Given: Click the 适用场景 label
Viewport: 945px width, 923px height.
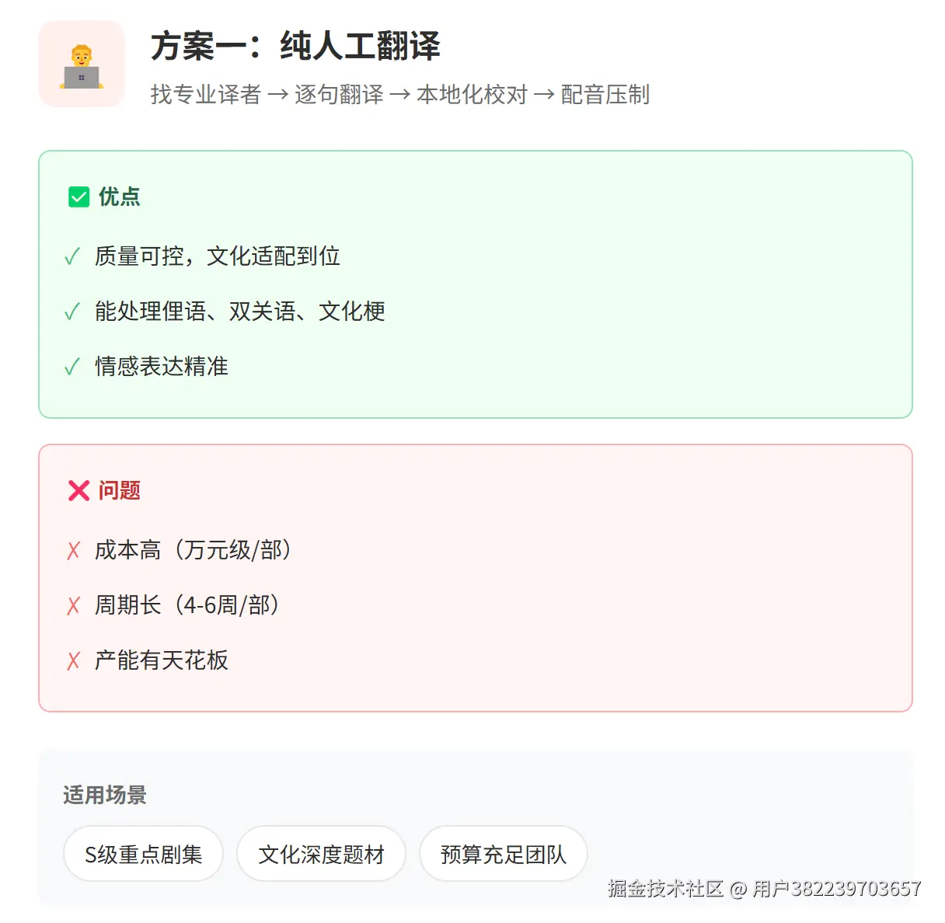Looking at the screenshot, I should click(105, 795).
